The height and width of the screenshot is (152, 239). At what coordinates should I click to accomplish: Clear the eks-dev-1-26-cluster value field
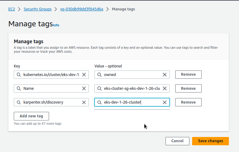click(165, 102)
